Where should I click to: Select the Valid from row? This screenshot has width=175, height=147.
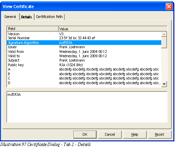tap(84, 52)
